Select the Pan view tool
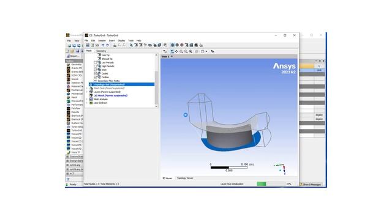 (177, 51)
